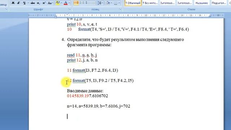Screen dimensions: 231x130
Task: Open line spacing options
Action: click(100, 3)
